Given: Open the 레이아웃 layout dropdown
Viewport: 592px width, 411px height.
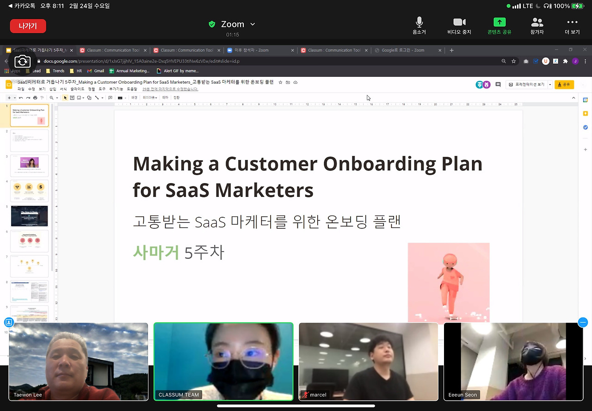Looking at the screenshot, I should 150,98.
